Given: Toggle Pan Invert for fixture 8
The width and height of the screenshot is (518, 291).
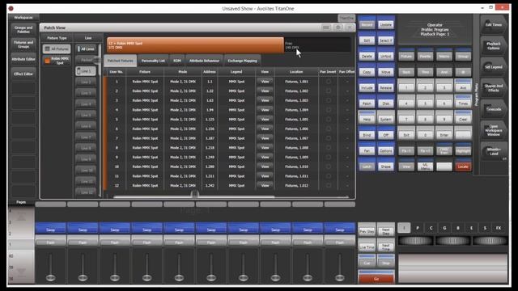Looking at the screenshot, I should tap(328, 148).
